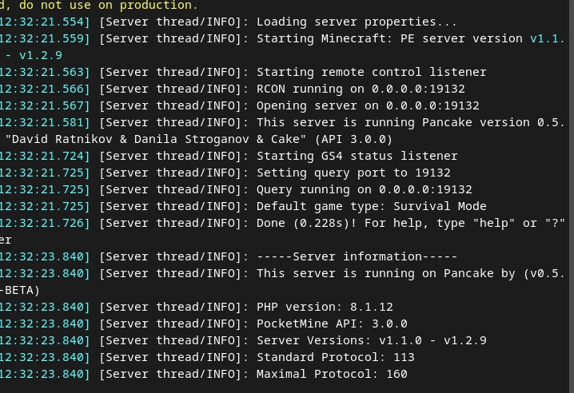
Task: Click the 'Default game type: Survival Mode' line
Action: point(371,206)
